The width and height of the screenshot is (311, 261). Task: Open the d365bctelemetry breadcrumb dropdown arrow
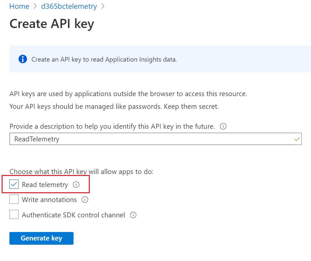point(103,6)
